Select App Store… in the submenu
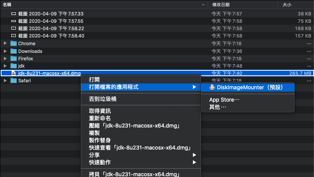Viewport: 314px width, 177px height. coord(248,100)
